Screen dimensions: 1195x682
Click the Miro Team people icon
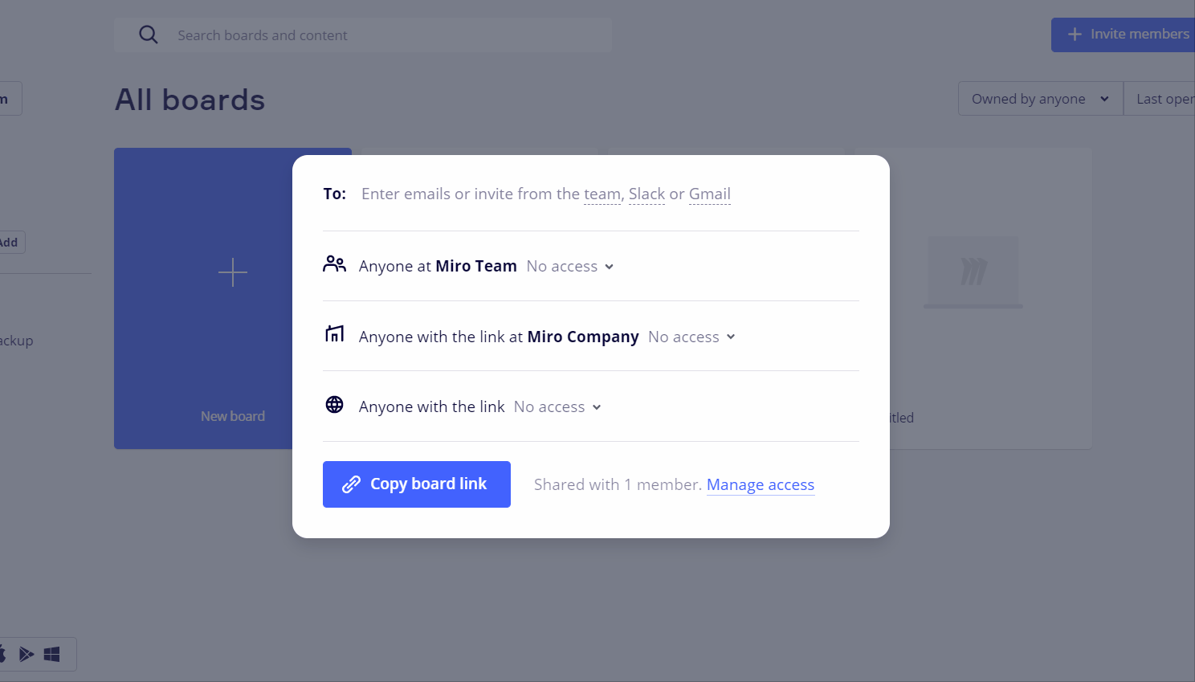tap(334, 264)
